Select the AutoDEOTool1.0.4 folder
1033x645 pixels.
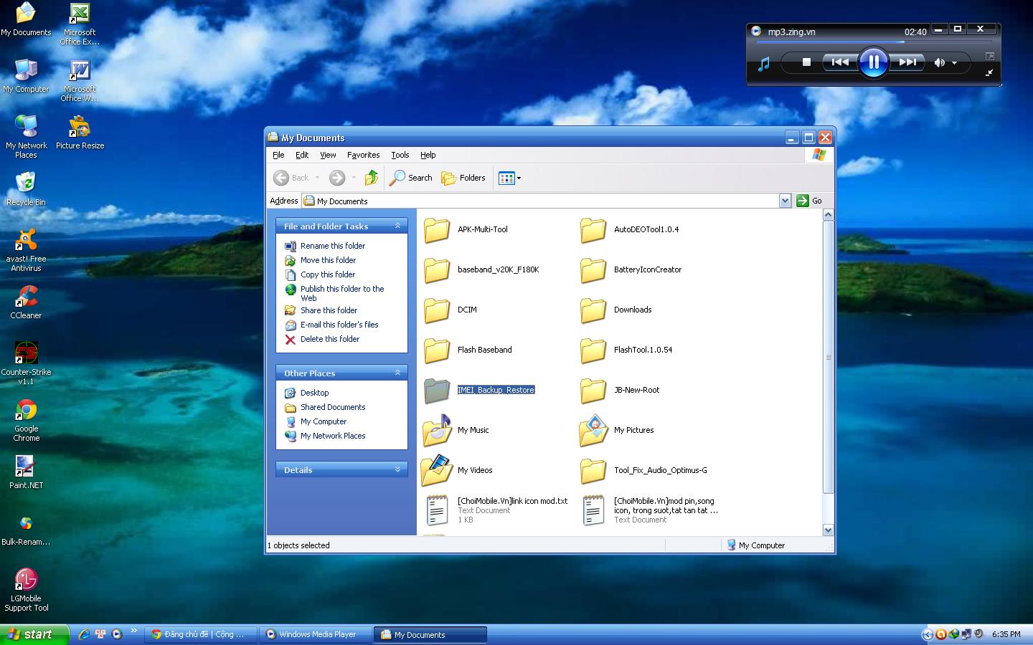click(x=629, y=230)
